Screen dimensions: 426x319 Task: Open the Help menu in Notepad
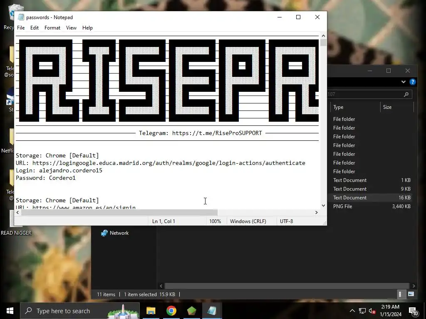[x=87, y=28]
